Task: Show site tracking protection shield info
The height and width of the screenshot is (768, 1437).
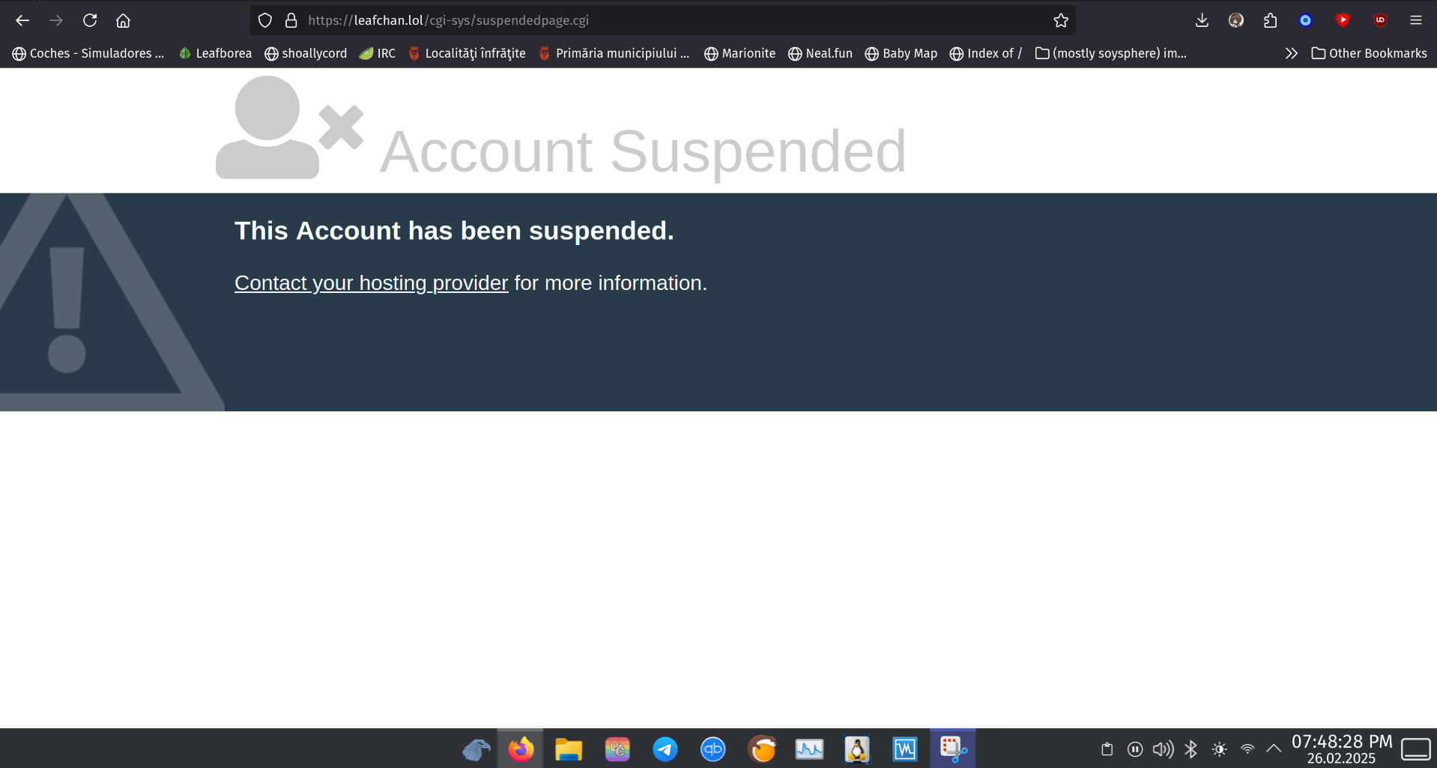Action: [x=265, y=20]
